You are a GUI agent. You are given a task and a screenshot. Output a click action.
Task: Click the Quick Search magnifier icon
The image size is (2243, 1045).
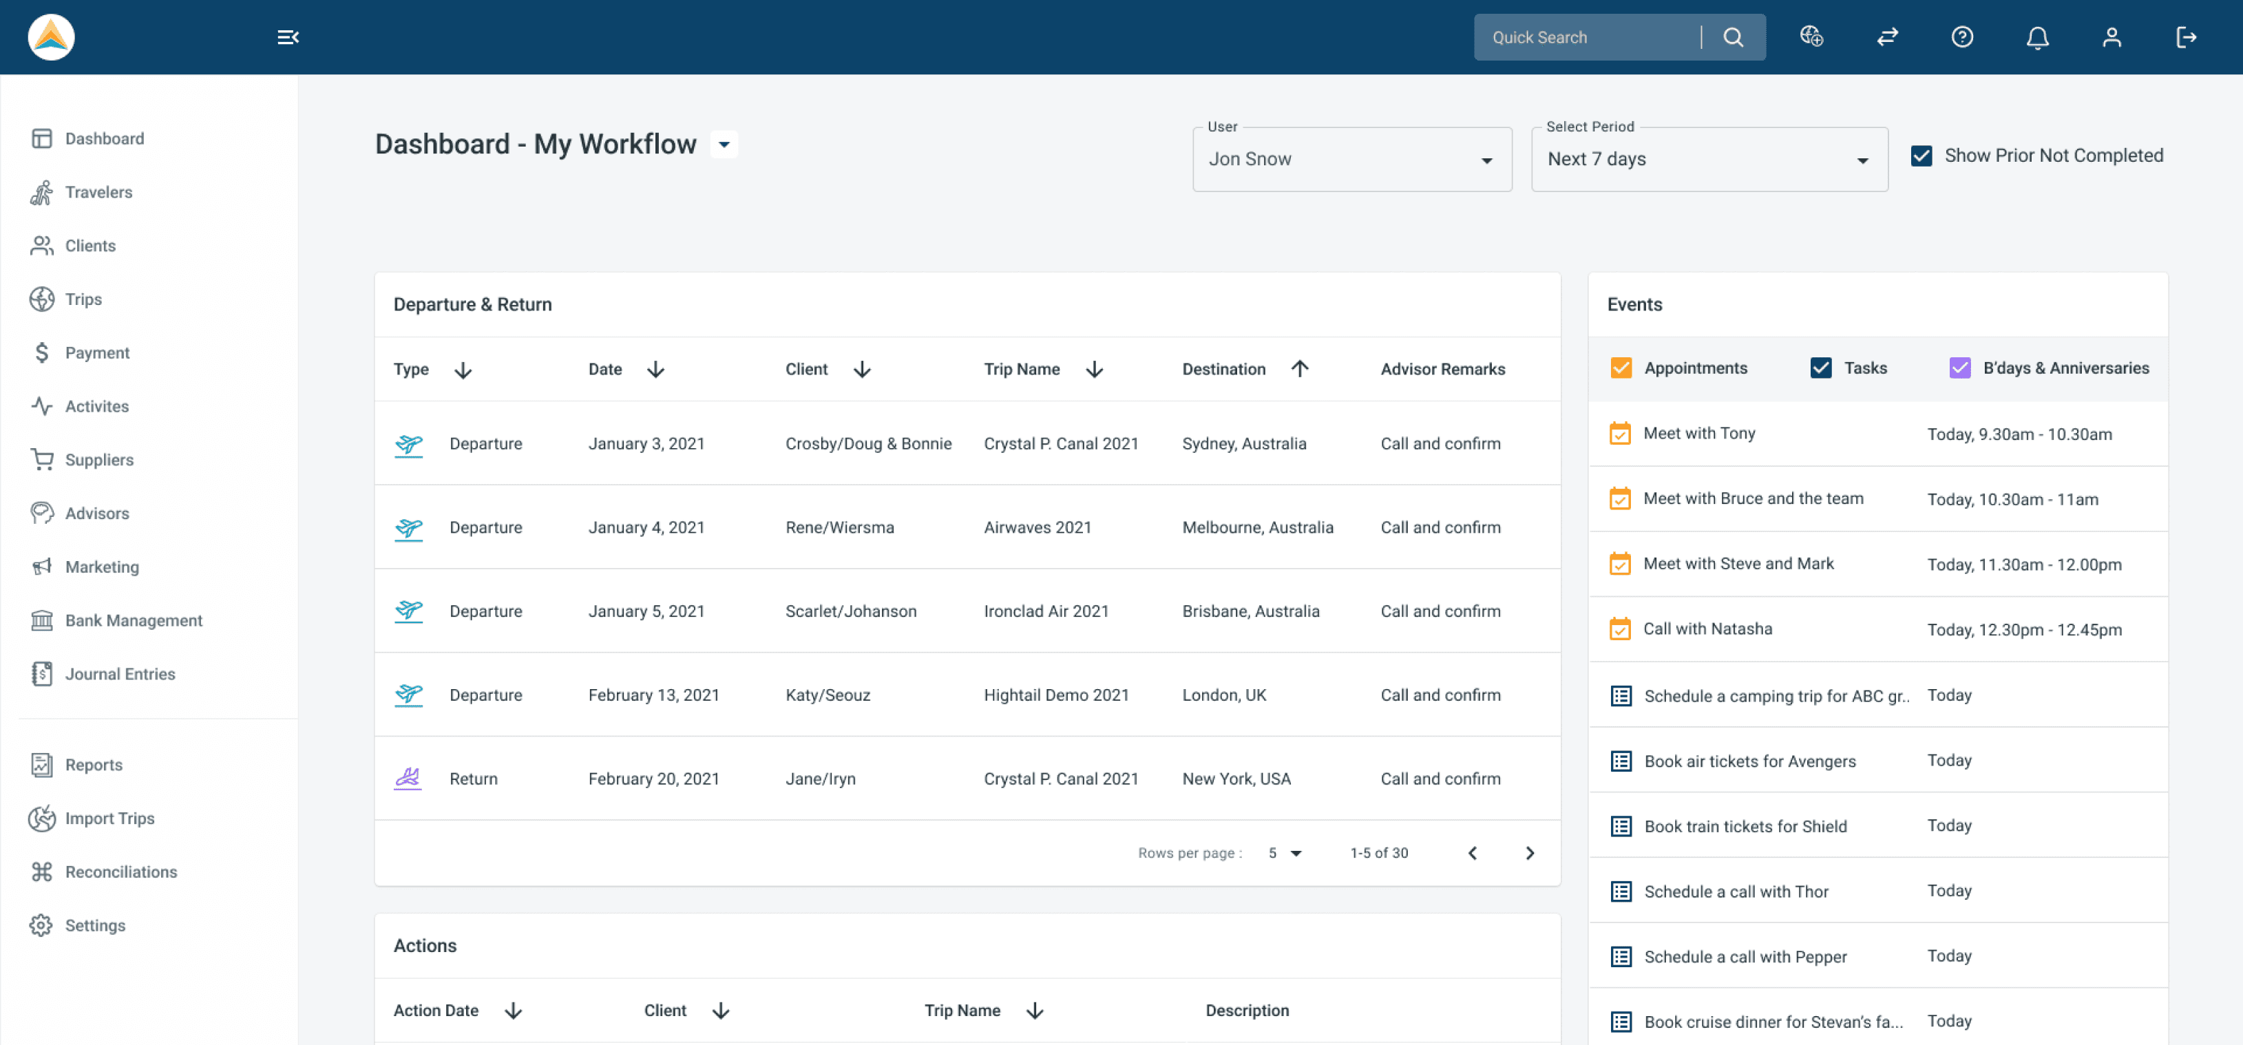pyautogui.click(x=1733, y=37)
